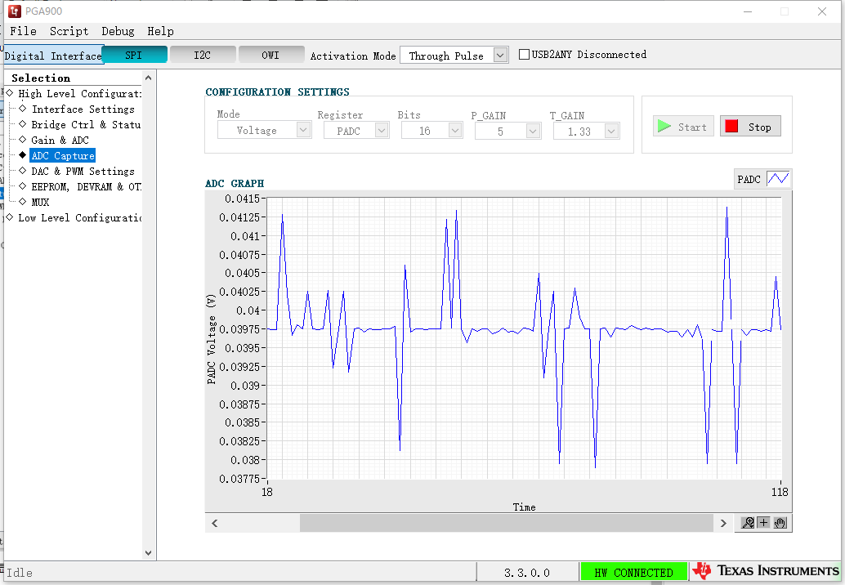Switch to the SPI interface
The image size is (845, 585).
(x=134, y=55)
